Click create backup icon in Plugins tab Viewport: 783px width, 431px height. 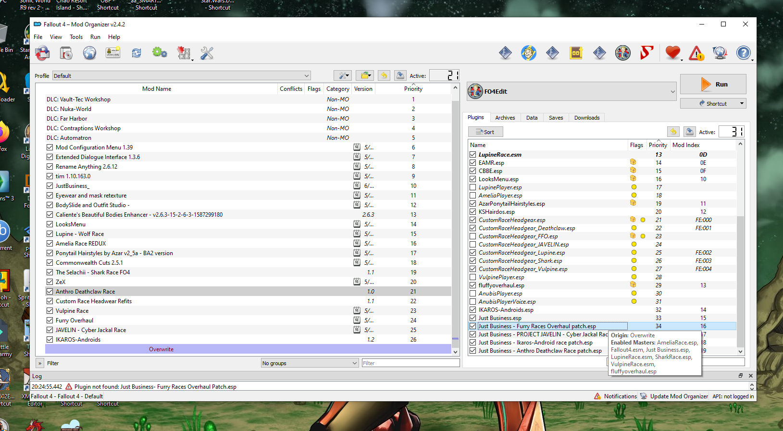(x=689, y=132)
